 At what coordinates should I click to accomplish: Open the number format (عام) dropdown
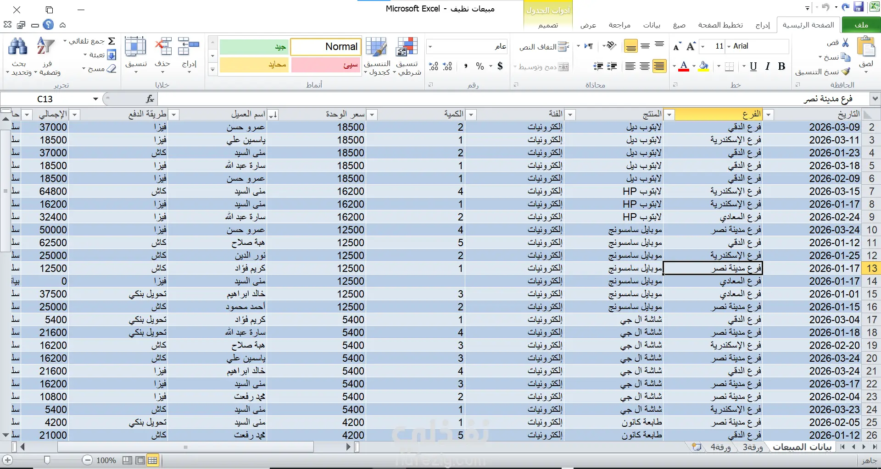tap(430, 46)
